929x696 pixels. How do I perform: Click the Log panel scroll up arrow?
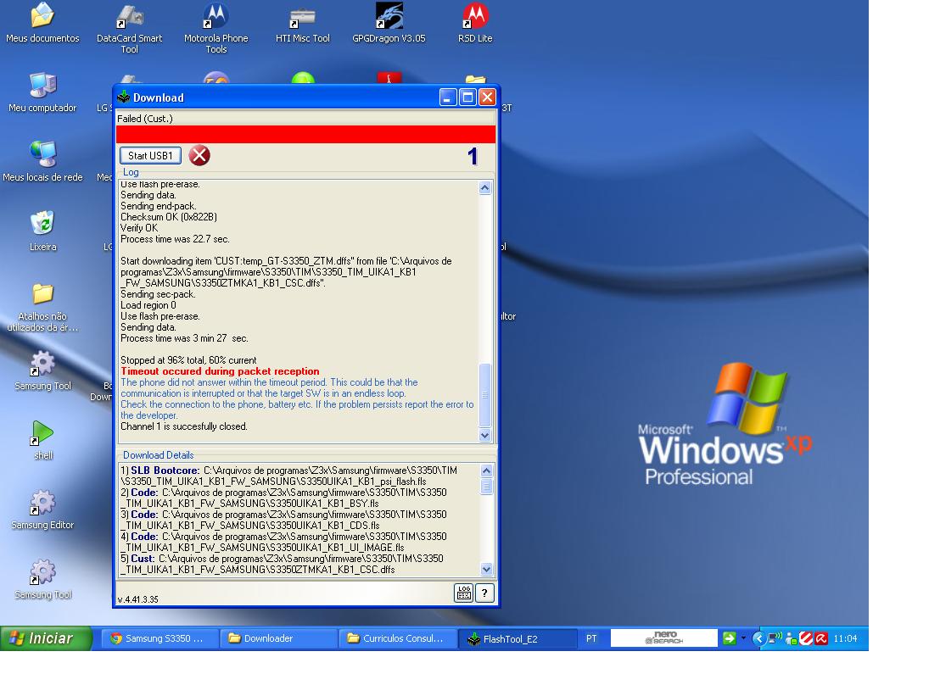[484, 187]
